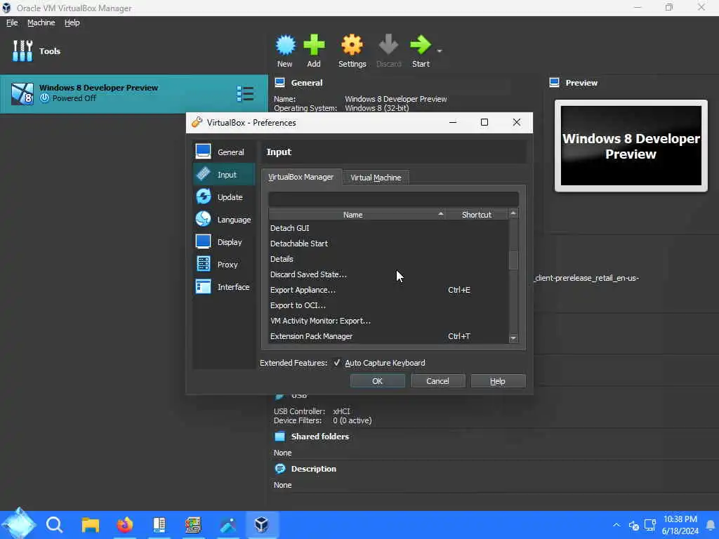Click Cancel in the Preferences dialog
This screenshot has width=719, height=539.
pos(437,381)
